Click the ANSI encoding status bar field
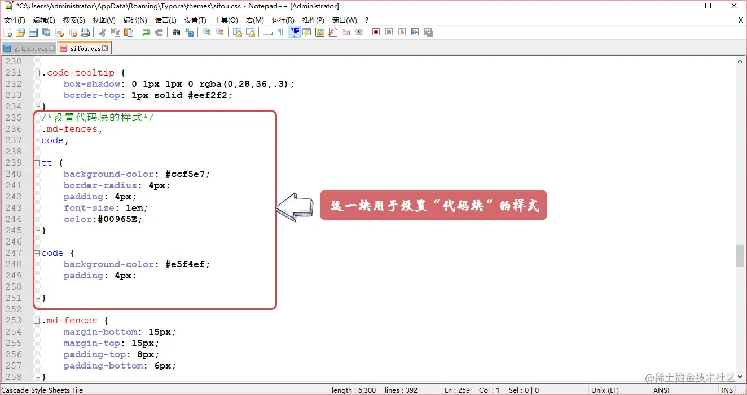The width and height of the screenshot is (747, 395). click(x=661, y=389)
